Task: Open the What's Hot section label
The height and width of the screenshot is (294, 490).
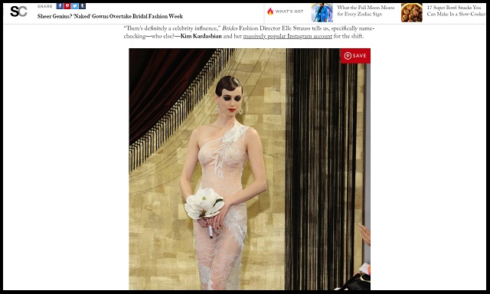Action: (x=289, y=11)
